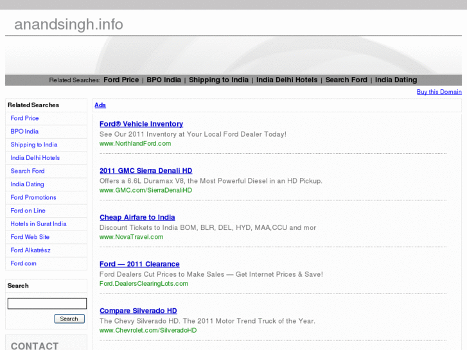The width and height of the screenshot is (467, 350).
Task: Click 'India Dating' in the top bar
Action: [x=396, y=80]
